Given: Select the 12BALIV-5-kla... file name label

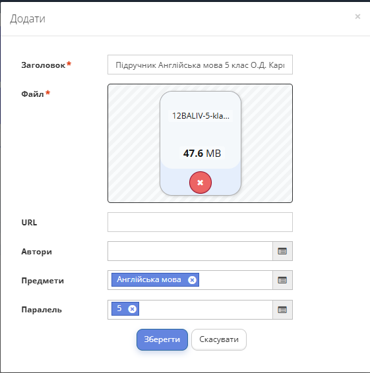Looking at the screenshot, I should pos(200,116).
